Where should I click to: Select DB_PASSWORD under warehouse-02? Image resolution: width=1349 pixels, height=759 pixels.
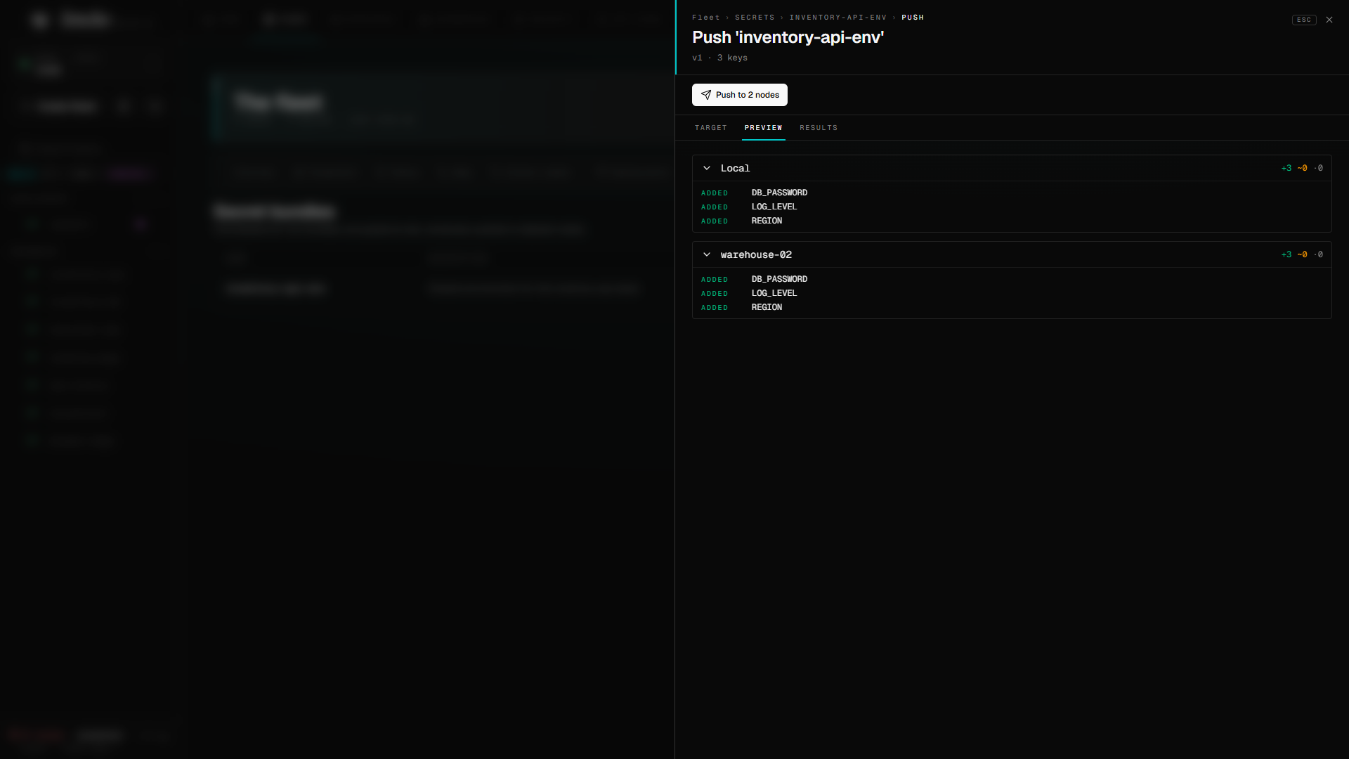(x=779, y=279)
